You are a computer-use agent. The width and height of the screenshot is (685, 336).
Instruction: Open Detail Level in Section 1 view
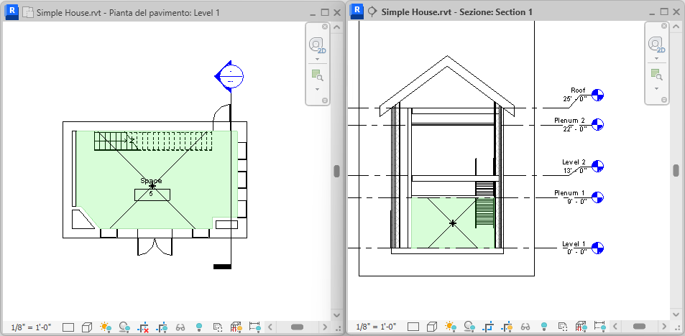(413, 327)
